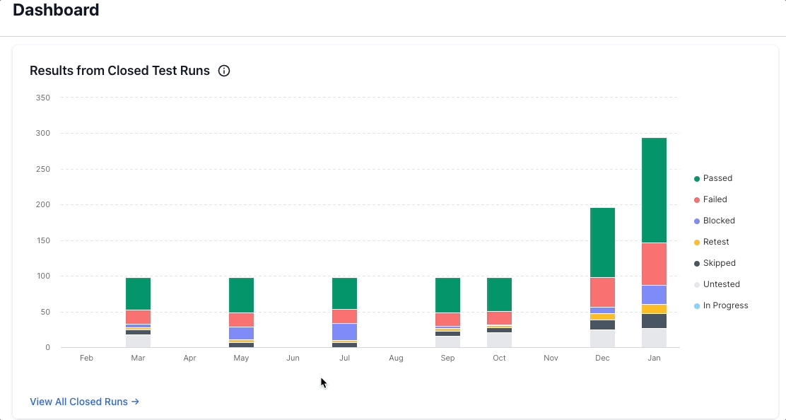Viewport: 786px width, 420px height.
Task: Toggle the Passed series in the legend
Action: [718, 178]
